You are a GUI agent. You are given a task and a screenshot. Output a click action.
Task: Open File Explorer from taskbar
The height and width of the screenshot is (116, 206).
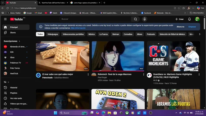109,113
